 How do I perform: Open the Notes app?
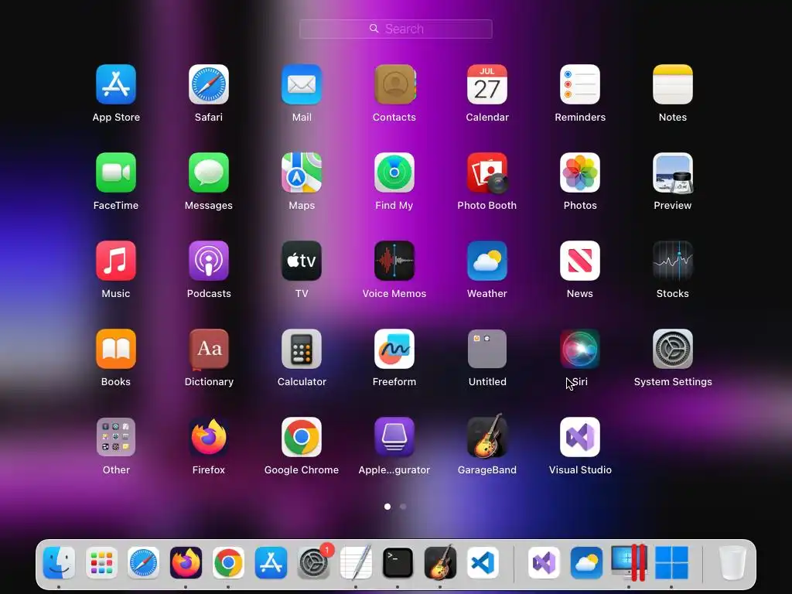coord(673,84)
